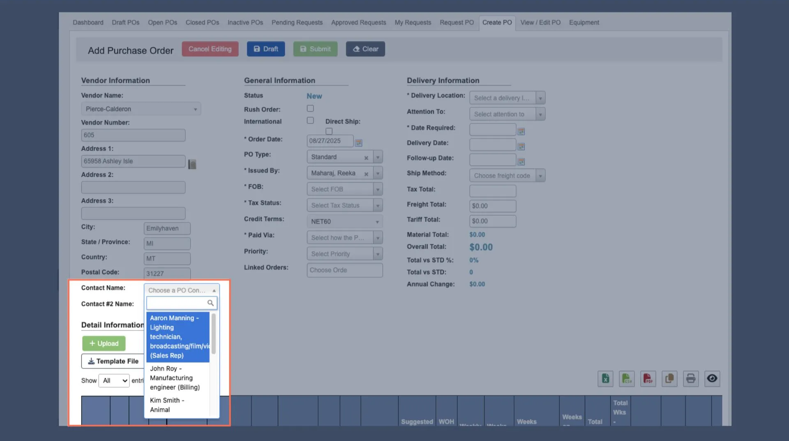Click the address book icon beside Address 1
Screen dimensions: 789x441
point(192,164)
